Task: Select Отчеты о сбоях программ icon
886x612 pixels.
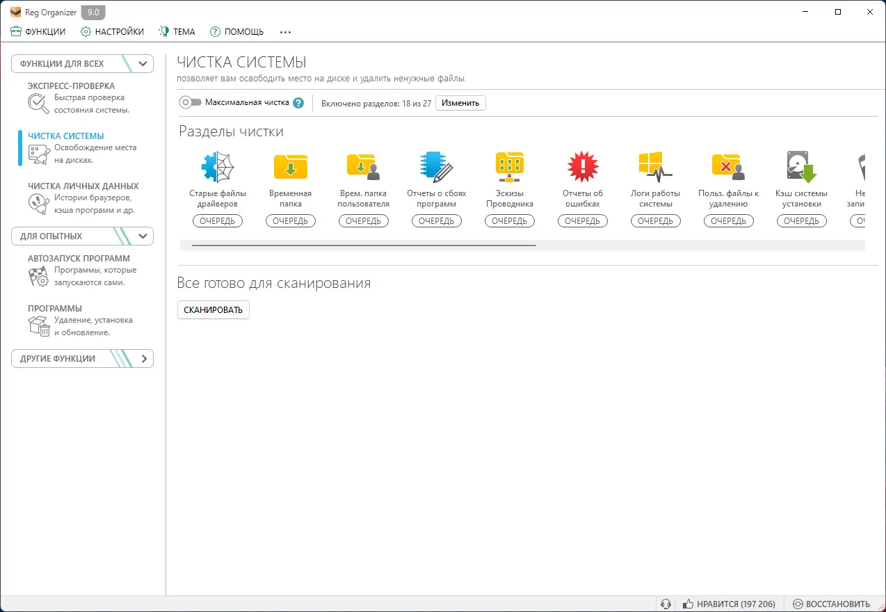Action: pos(436,166)
